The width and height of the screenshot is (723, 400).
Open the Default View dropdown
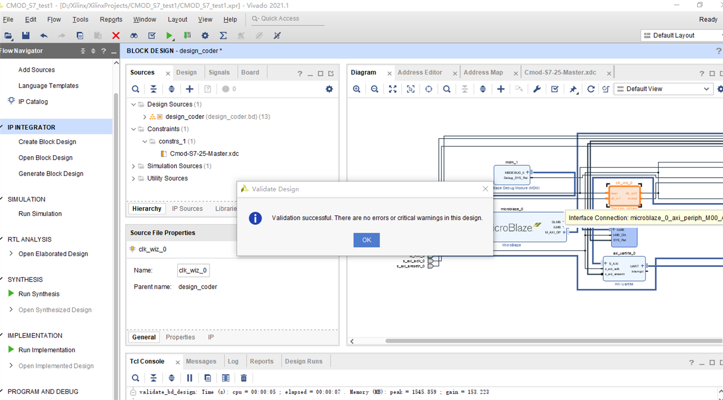(x=664, y=89)
